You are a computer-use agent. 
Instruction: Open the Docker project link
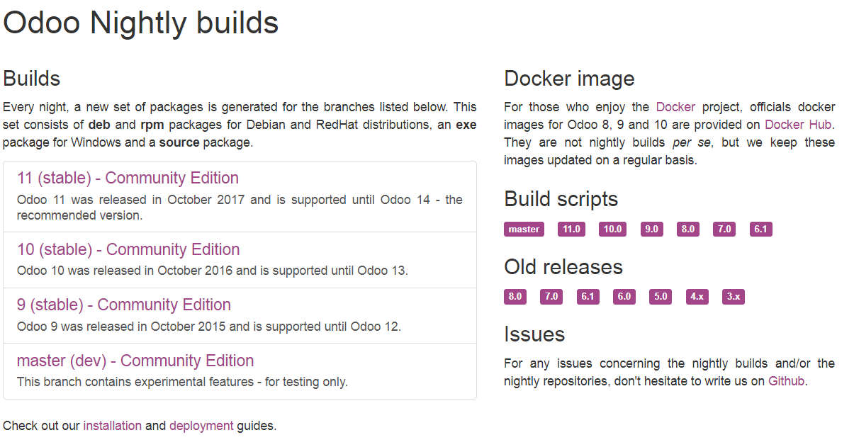point(675,107)
